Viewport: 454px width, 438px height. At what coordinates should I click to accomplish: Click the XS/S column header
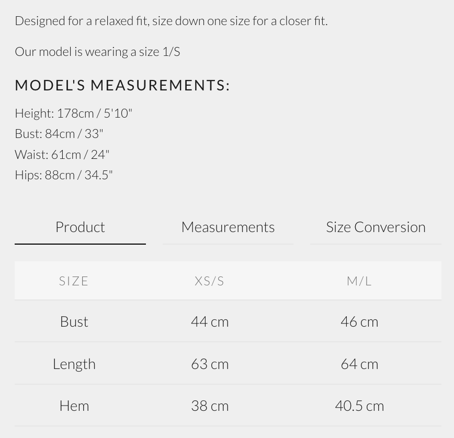pyautogui.click(x=209, y=281)
